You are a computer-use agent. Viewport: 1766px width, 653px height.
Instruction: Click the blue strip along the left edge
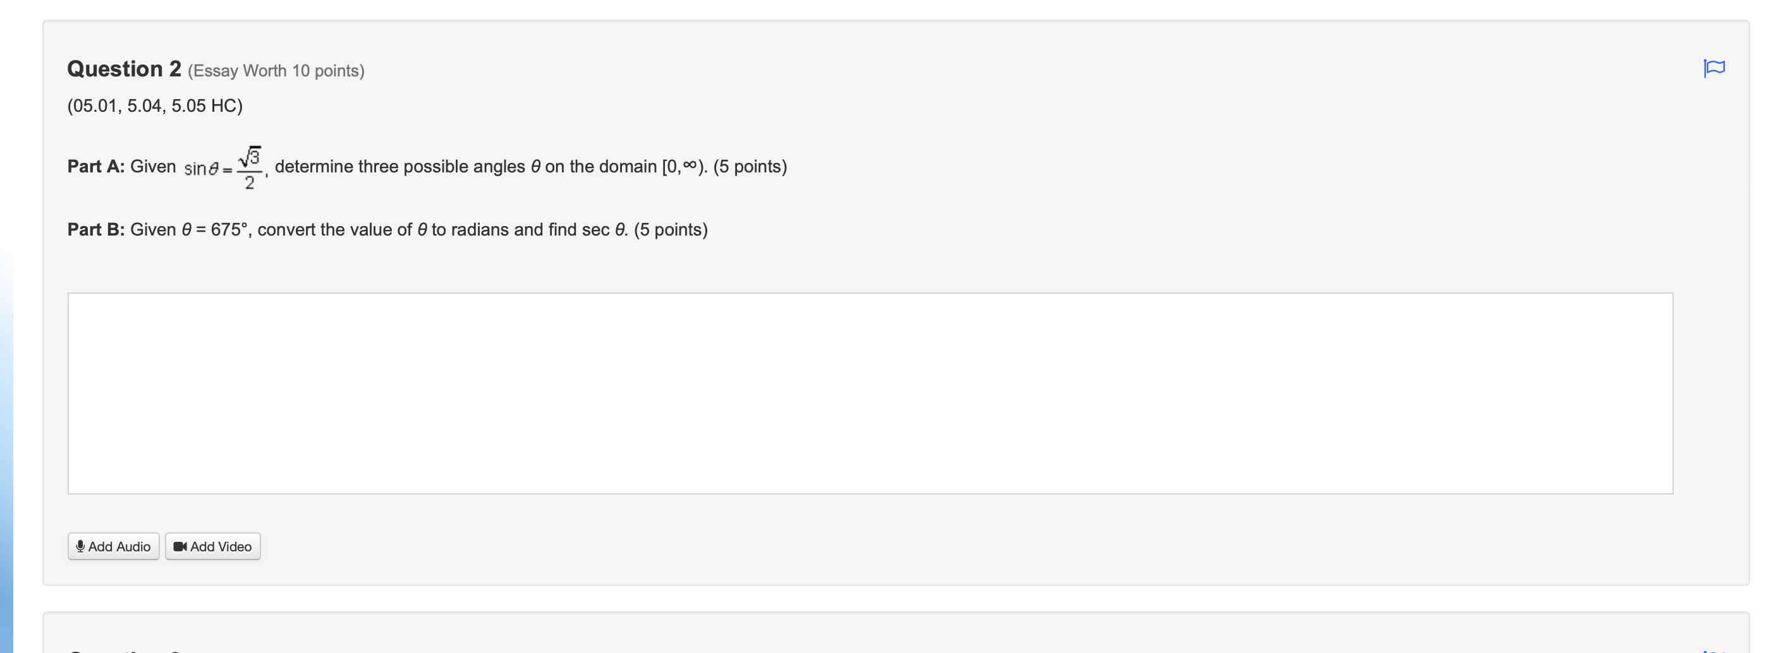point(6,445)
